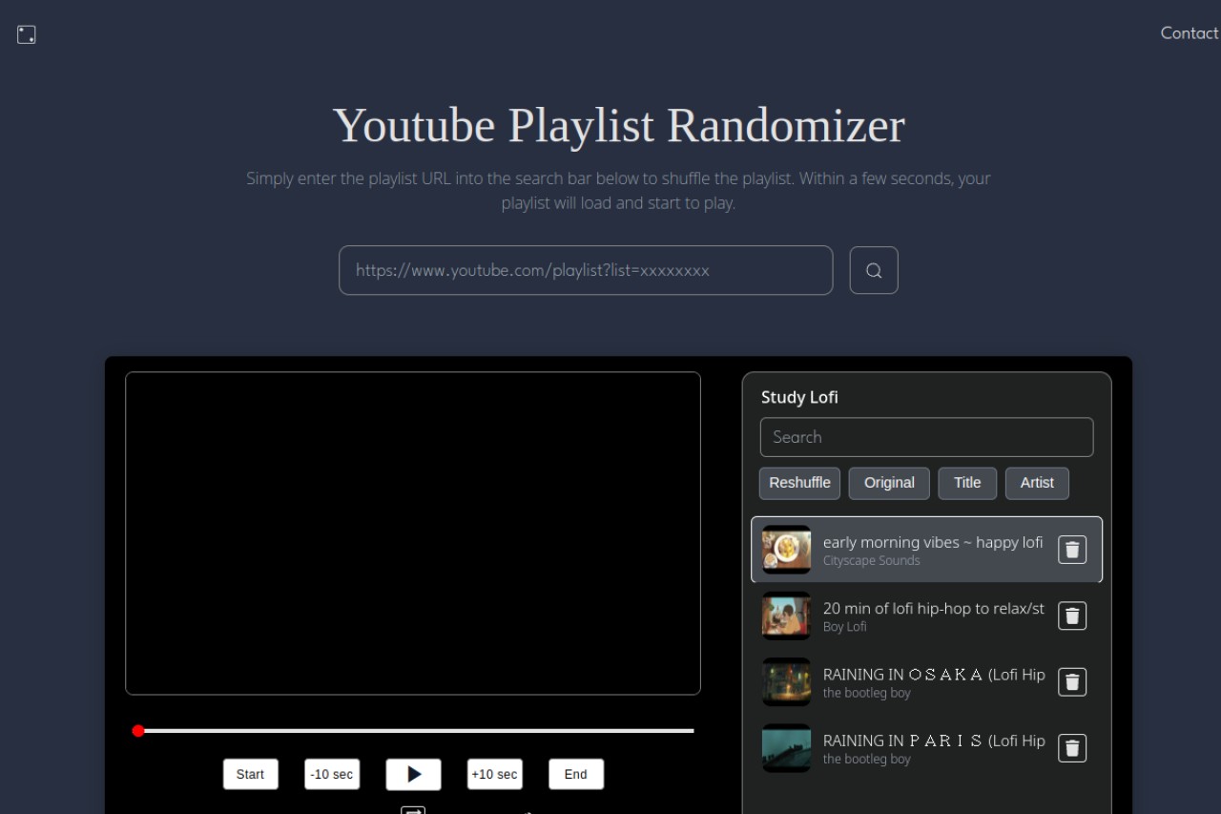Click the dice logo icon at top left
Screen dimensions: 1221x814
click(27, 35)
